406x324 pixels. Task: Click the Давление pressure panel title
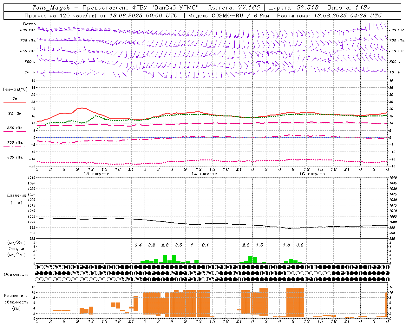tap(16, 196)
